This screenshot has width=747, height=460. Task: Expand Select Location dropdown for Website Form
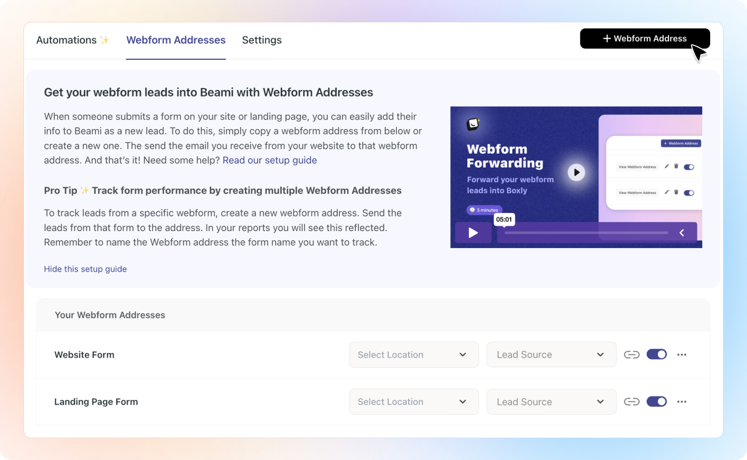[414, 355]
